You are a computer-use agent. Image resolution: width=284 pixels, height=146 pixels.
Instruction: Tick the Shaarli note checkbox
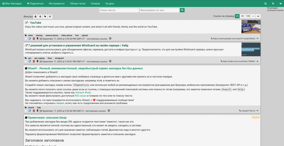26,111
